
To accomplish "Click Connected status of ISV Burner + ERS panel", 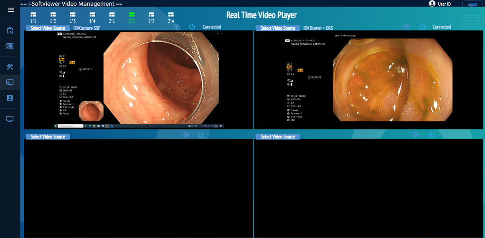I will coord(442,27).
